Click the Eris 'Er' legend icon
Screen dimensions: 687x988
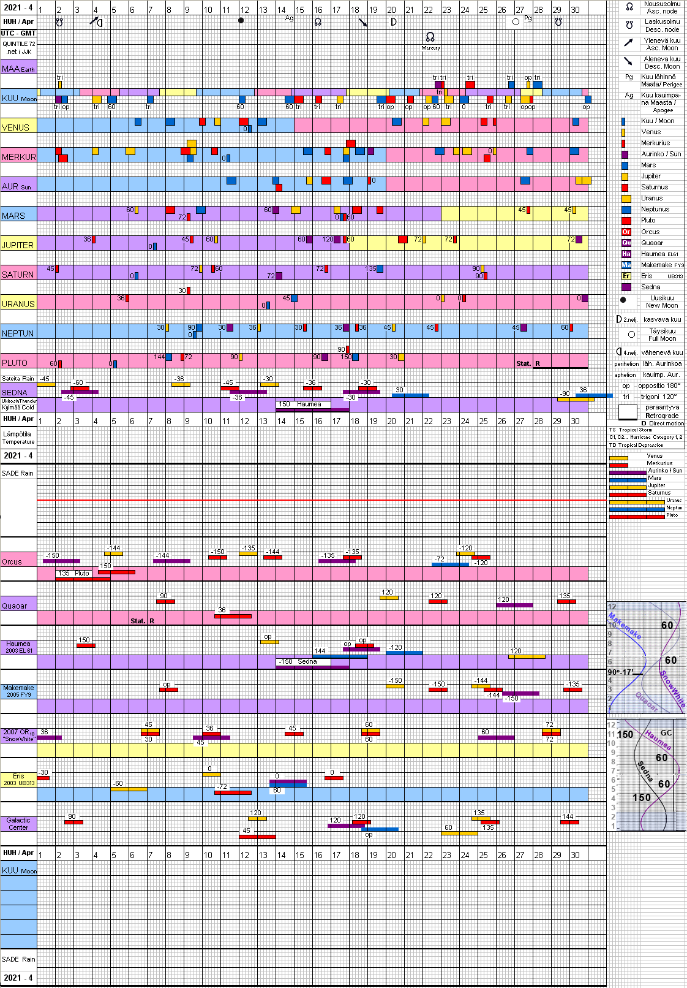pos(626,276)
